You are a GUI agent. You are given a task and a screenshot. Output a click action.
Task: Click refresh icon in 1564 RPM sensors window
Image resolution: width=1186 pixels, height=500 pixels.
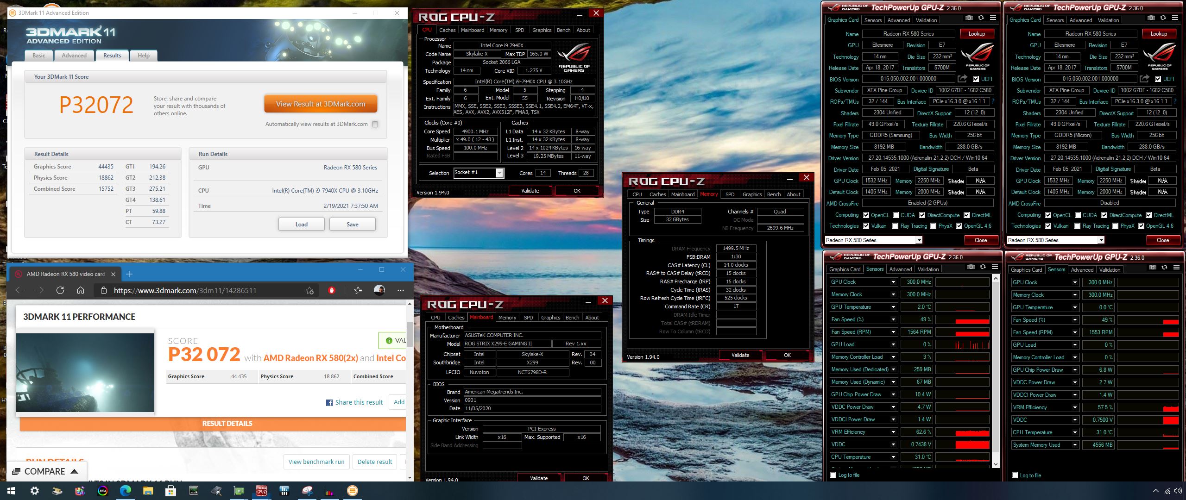983,267
